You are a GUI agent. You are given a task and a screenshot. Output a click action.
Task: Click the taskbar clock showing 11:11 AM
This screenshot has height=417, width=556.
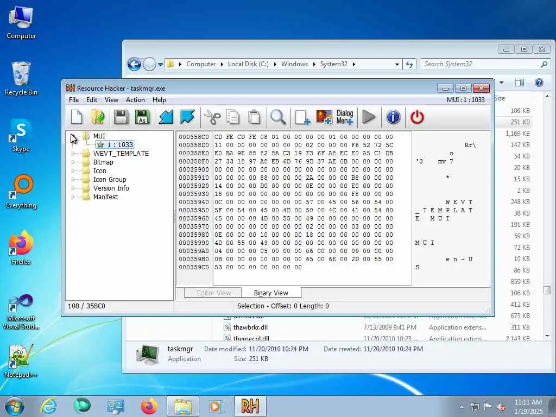point(528,407)
